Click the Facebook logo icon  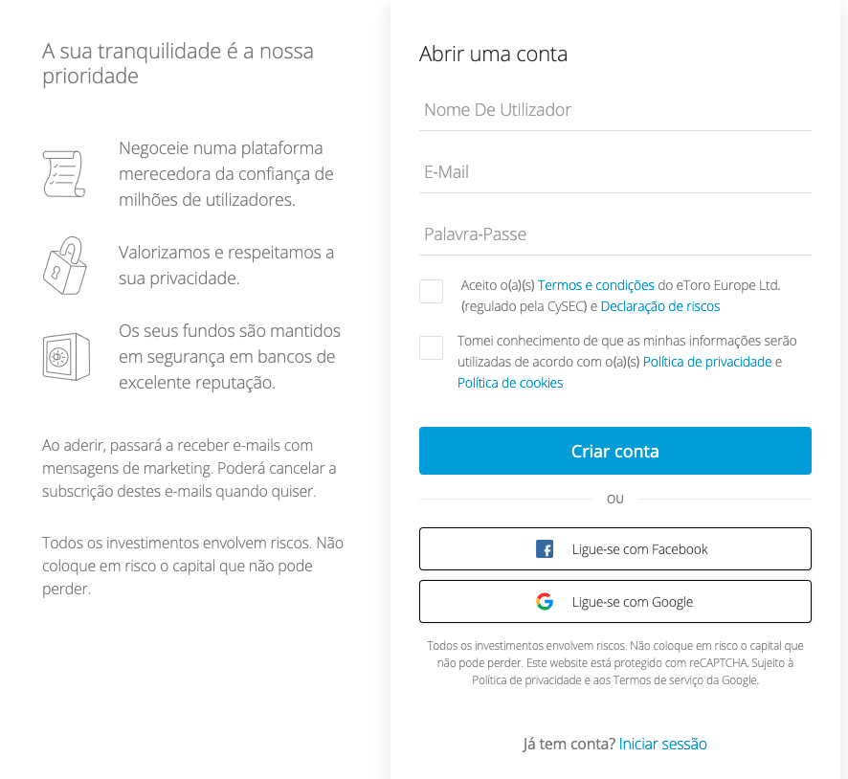[544, 548]
